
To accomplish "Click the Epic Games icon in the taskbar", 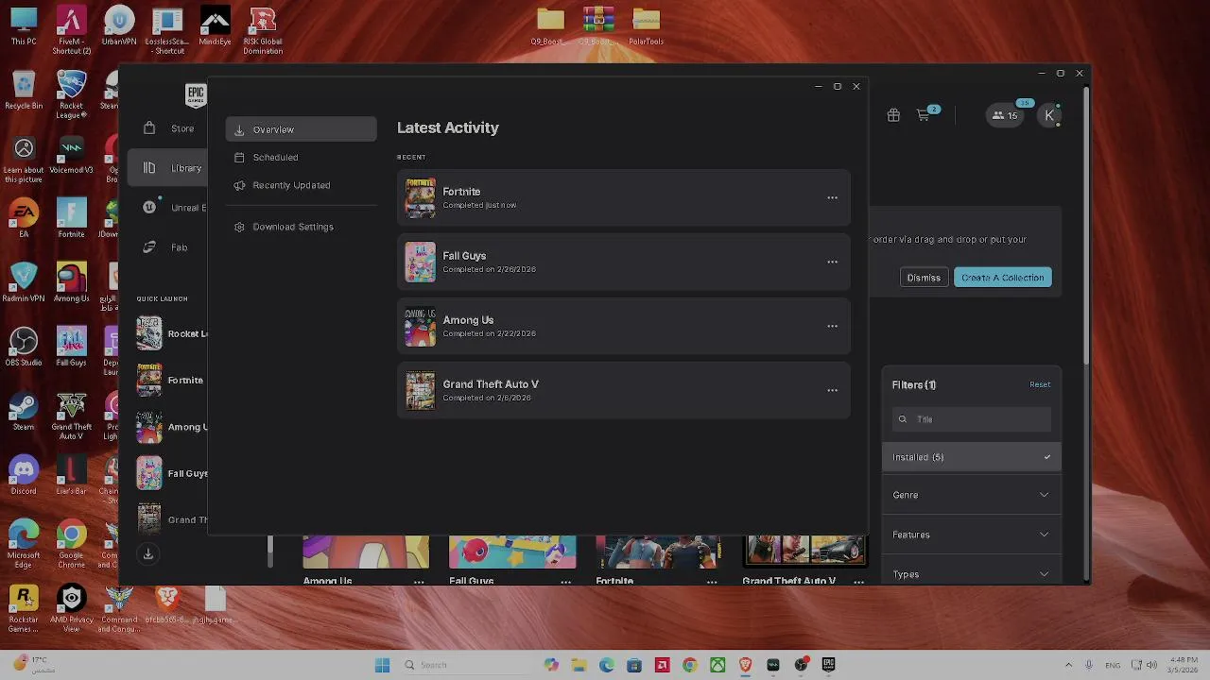I will coord(828,665).
